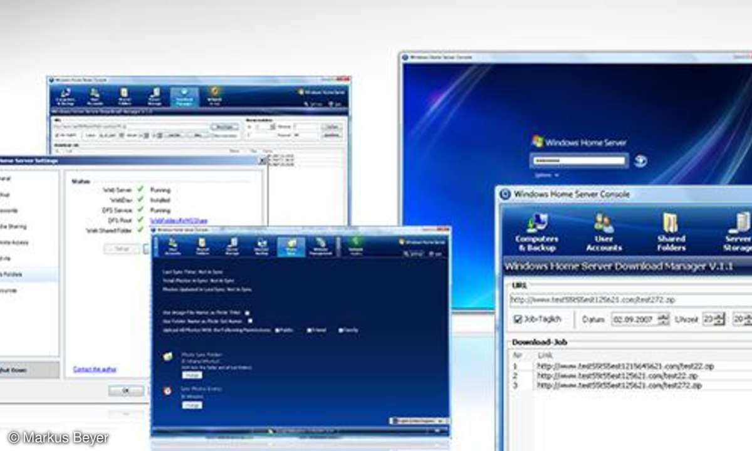Close the Home Server Settings dialog

coord(263,160)
